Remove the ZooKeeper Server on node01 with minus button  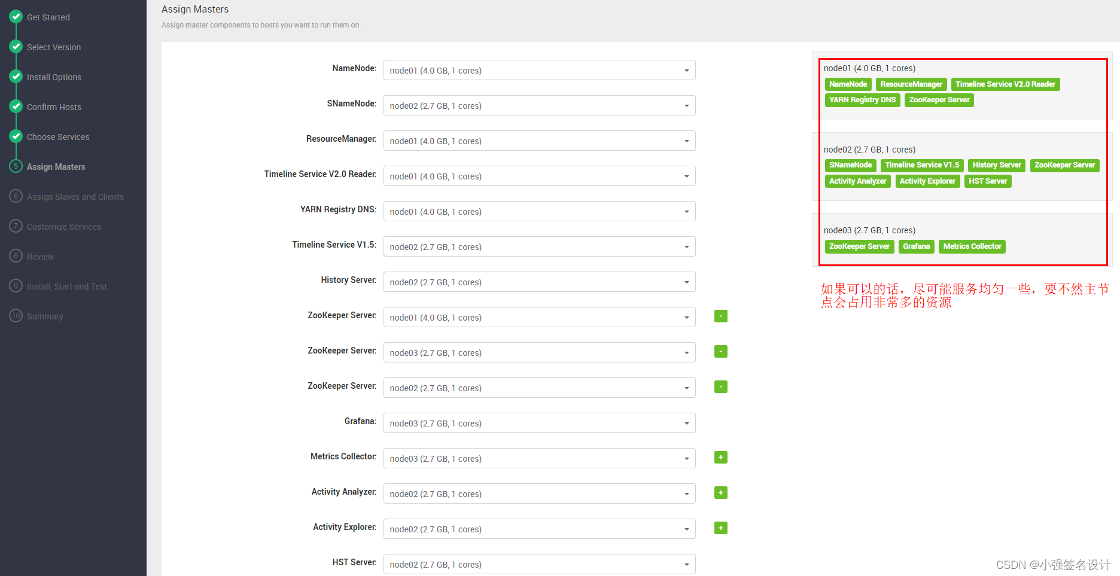[721, 316]
